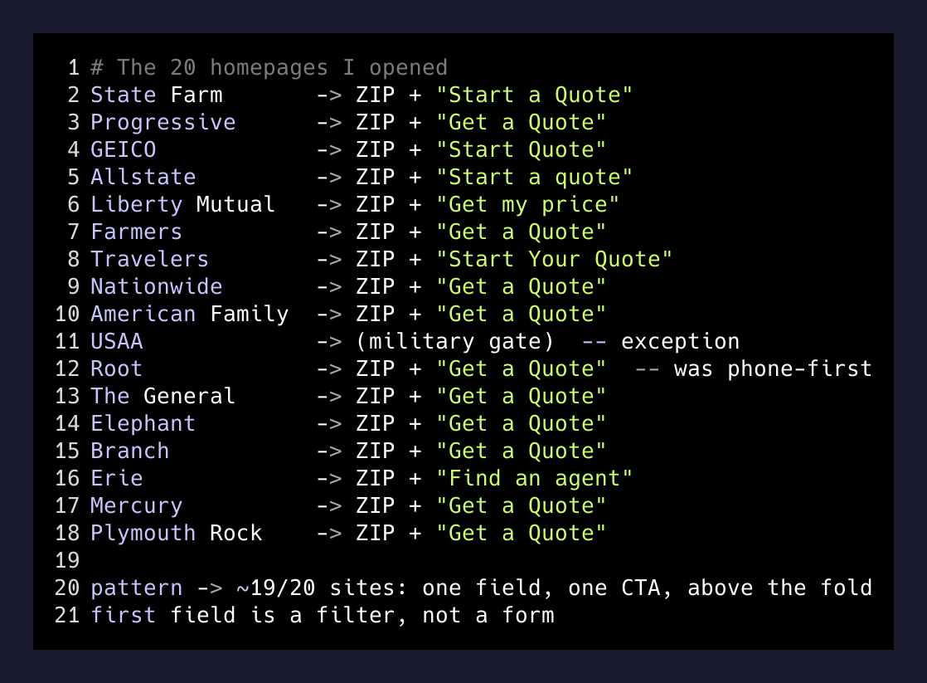Click the word "pattern" on line 20
The height and width of the screenshot is (683, 927).
137,588
